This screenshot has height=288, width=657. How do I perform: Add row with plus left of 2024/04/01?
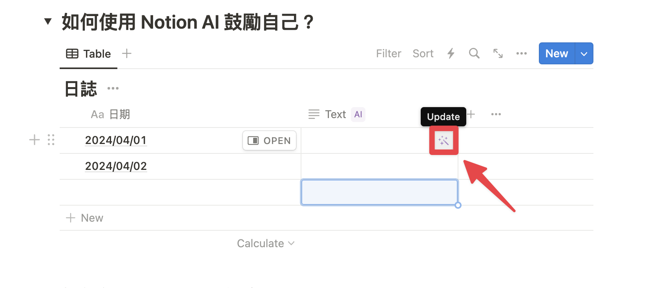point(35,140)
